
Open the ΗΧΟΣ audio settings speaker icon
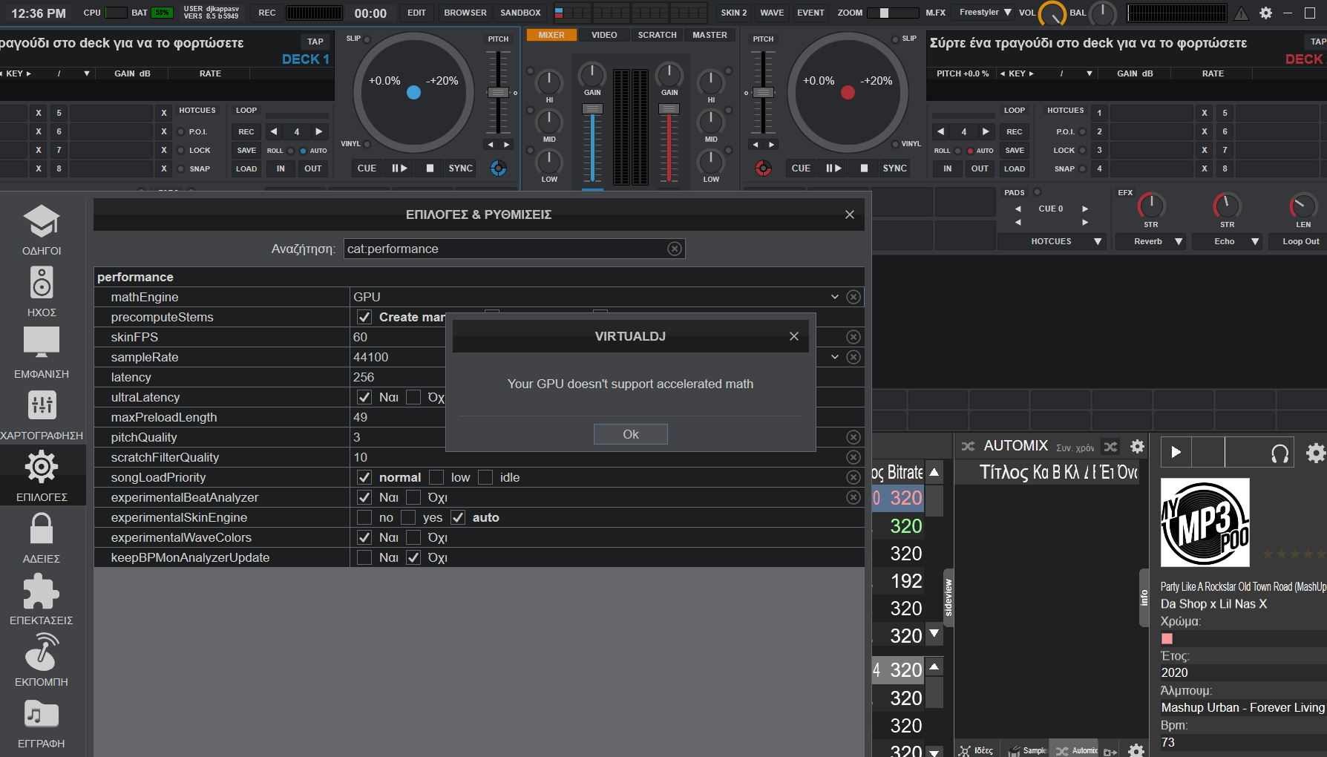pos(42,283)
